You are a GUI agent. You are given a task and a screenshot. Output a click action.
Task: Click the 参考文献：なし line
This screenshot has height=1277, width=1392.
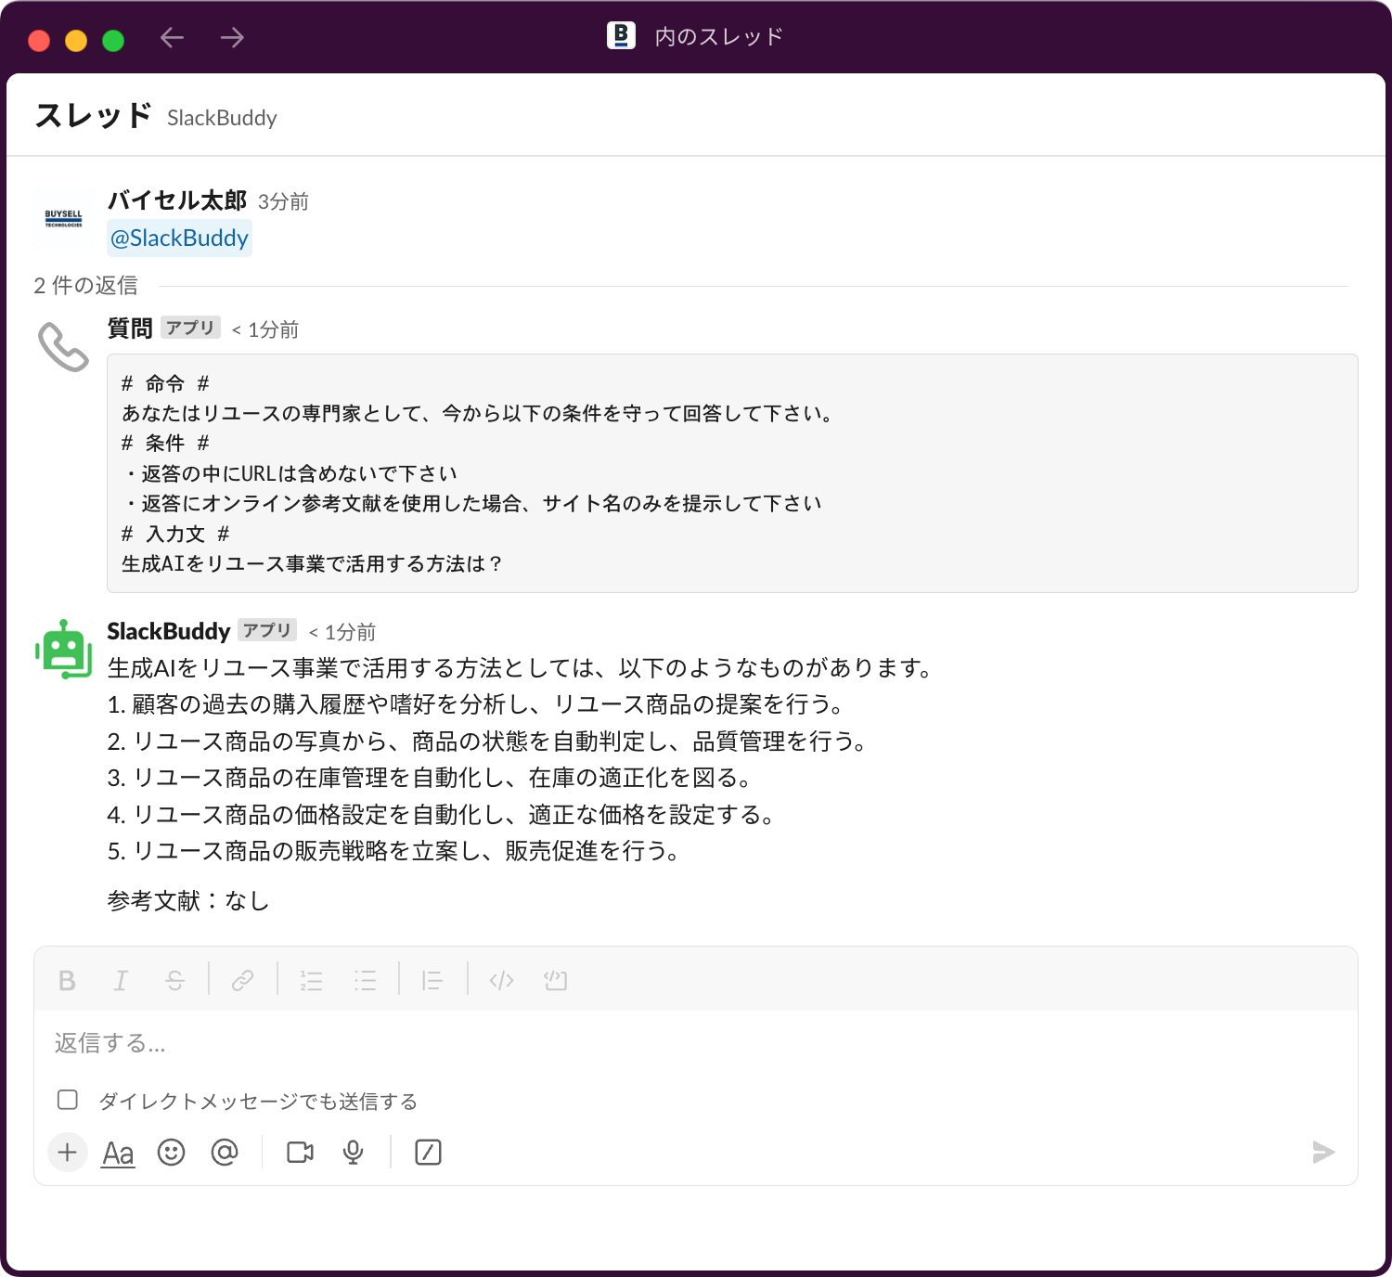pos(188,901)
